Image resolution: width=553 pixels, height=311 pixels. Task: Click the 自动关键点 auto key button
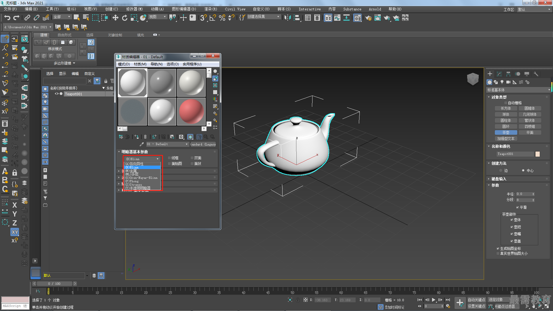(x=477, y=300)
